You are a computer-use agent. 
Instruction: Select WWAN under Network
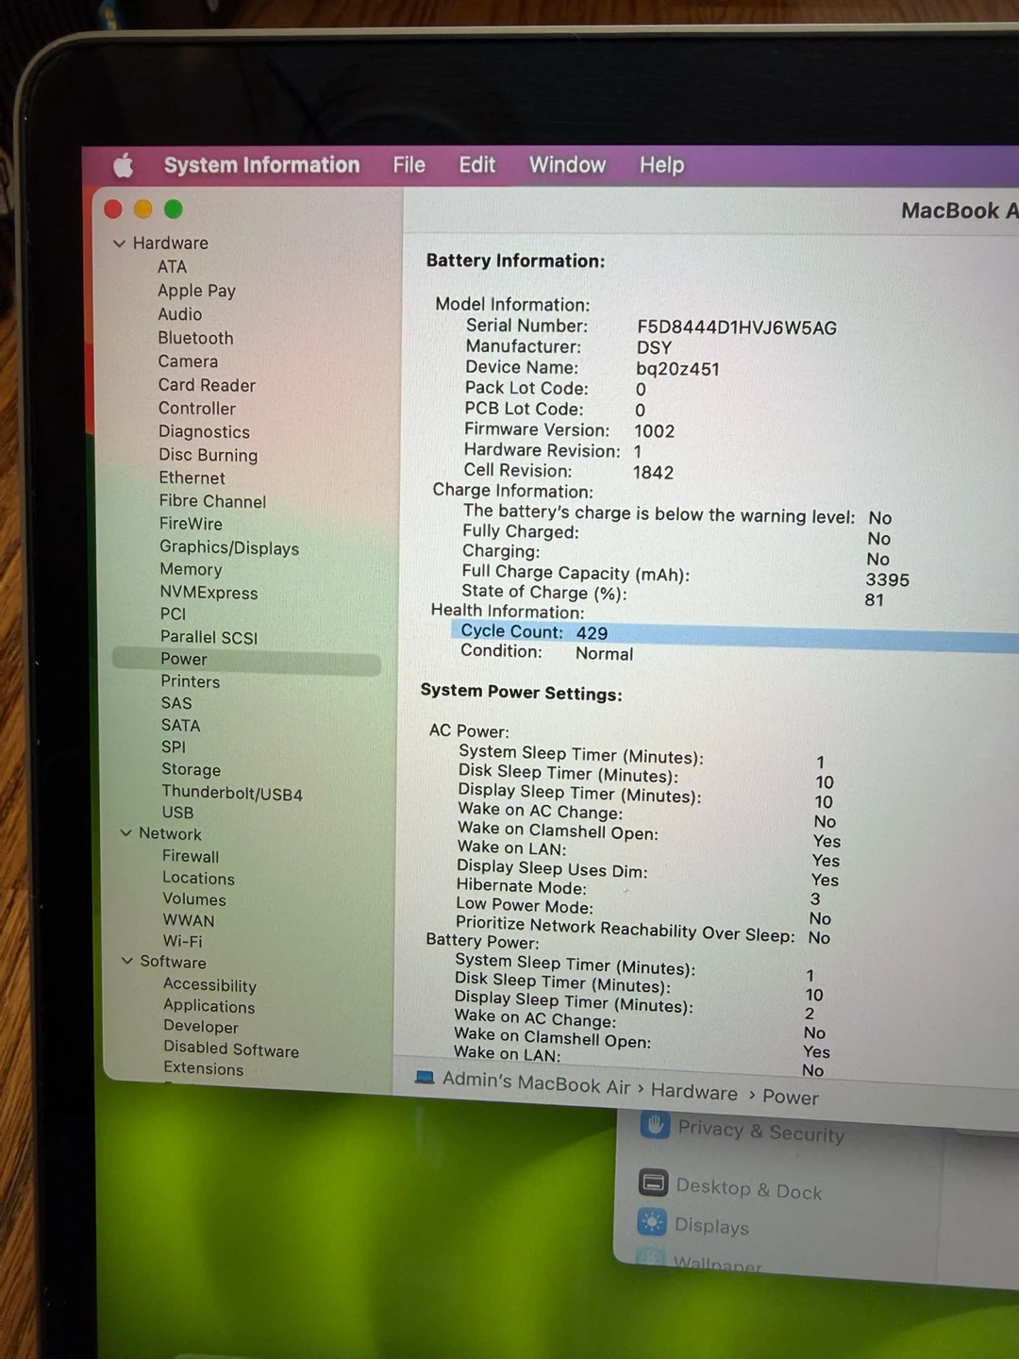[189, 920]
